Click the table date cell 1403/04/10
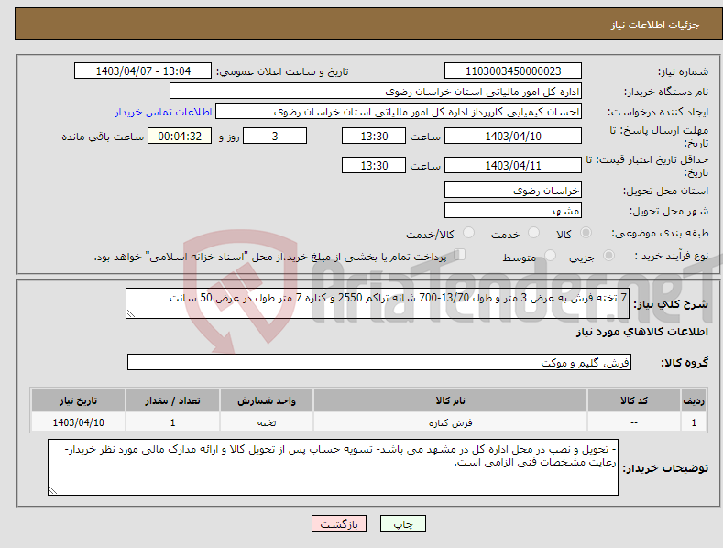Viewport: 723px width, 548px height. (x=78, y=422)
